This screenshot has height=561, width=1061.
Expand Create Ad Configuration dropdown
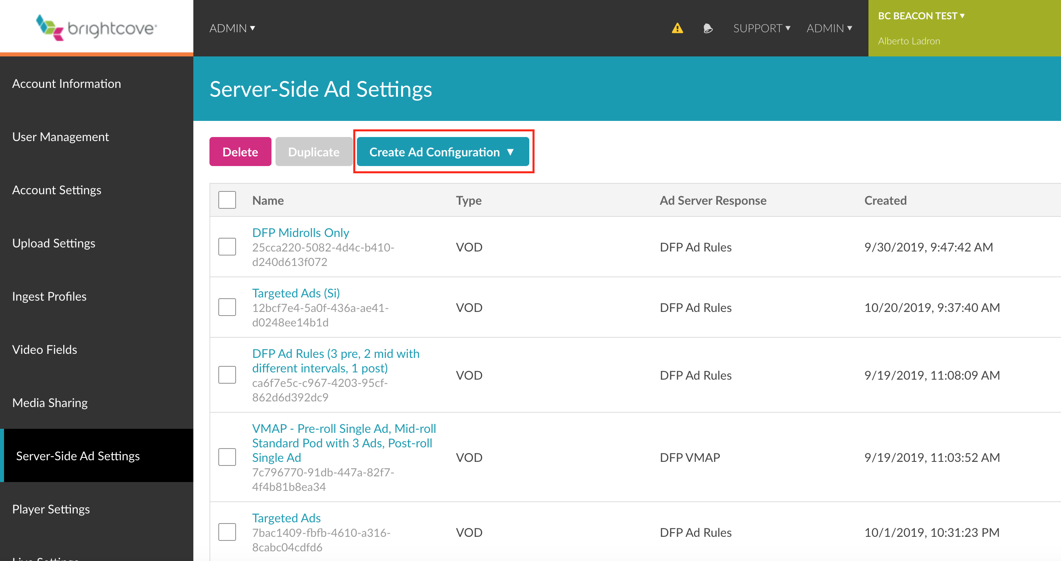coord(443,152)
